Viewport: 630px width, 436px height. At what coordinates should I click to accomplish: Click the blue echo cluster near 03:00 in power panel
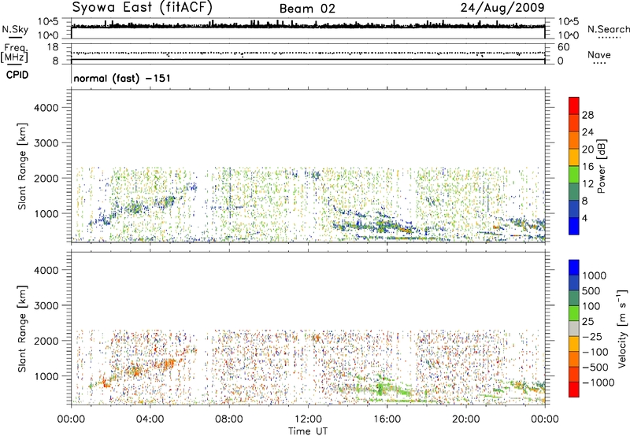pos(134,208)
